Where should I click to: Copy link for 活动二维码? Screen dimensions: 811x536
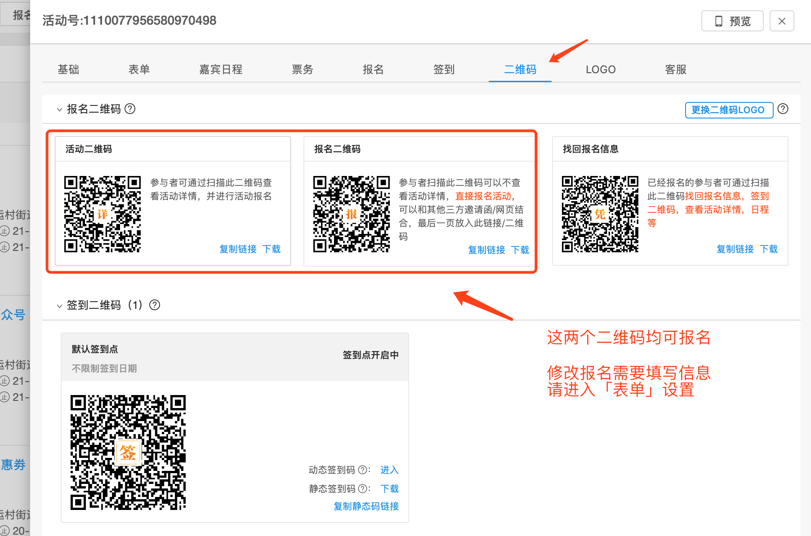tap(238, 249)
